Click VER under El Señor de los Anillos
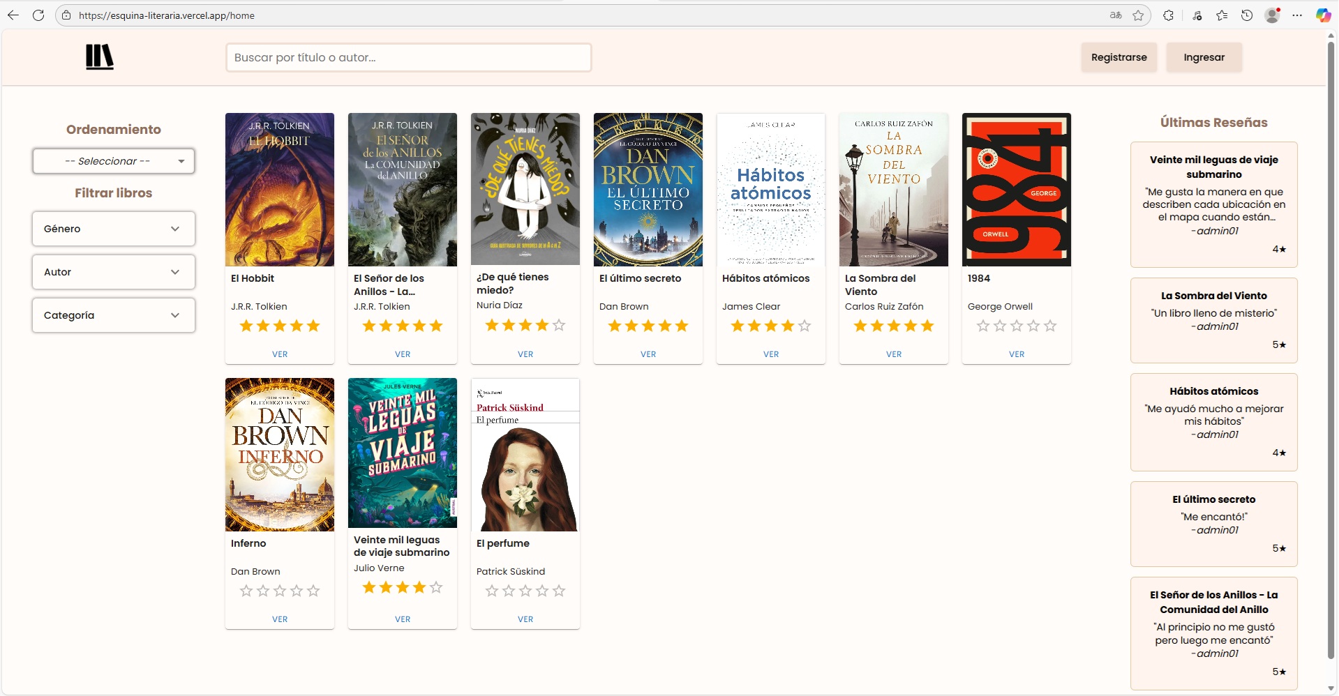Viewport: 1339px width, 696px height. coord(403,354)
